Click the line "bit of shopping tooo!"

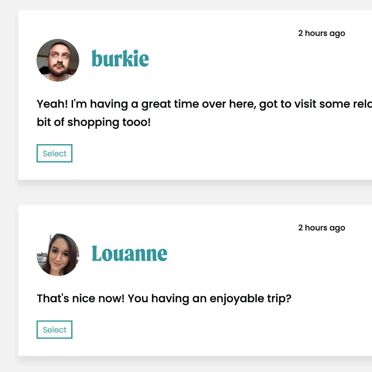click(x=94, y=122)
